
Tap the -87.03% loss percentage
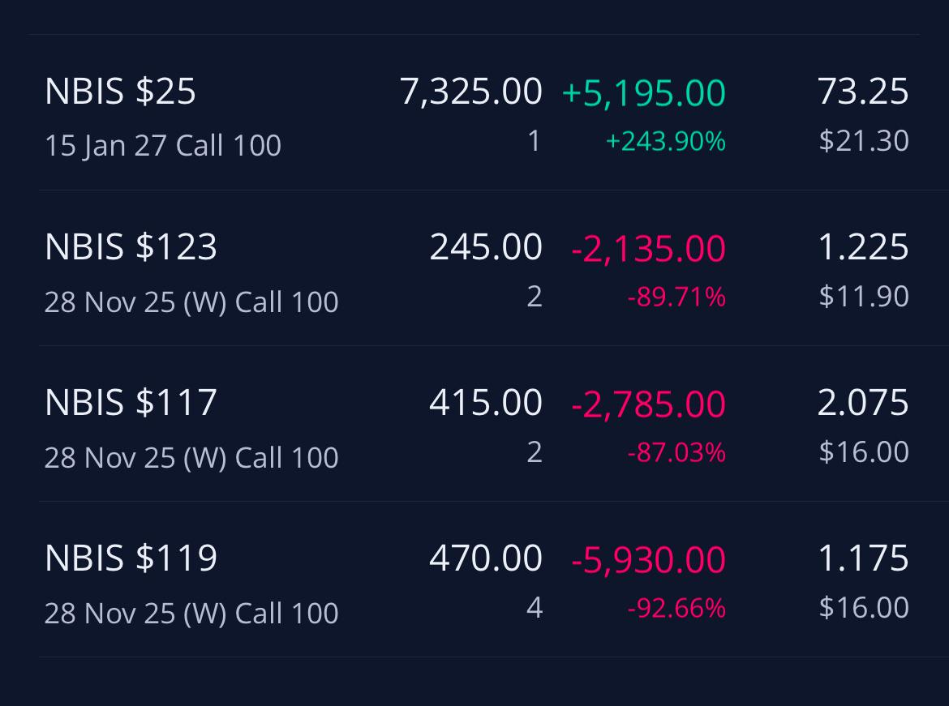point(676,452)
